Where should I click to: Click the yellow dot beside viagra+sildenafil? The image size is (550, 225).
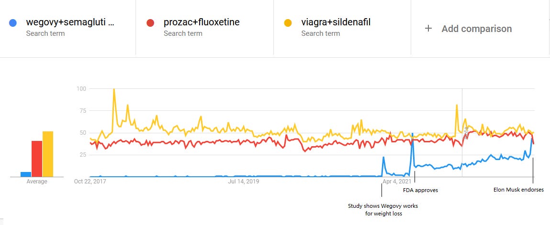288,23
